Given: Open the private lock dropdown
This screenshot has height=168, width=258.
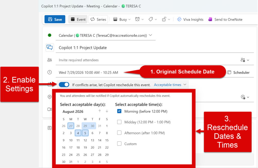Looking at the screenshot, I should [x=166, y=19].
